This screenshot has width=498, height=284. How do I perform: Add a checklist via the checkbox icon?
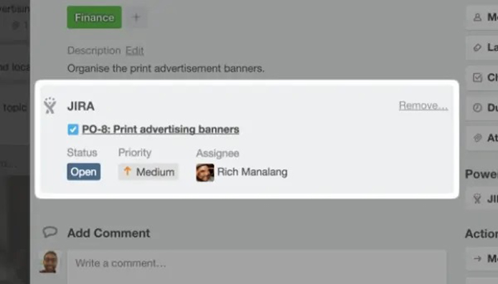click(x=477, y=78)
